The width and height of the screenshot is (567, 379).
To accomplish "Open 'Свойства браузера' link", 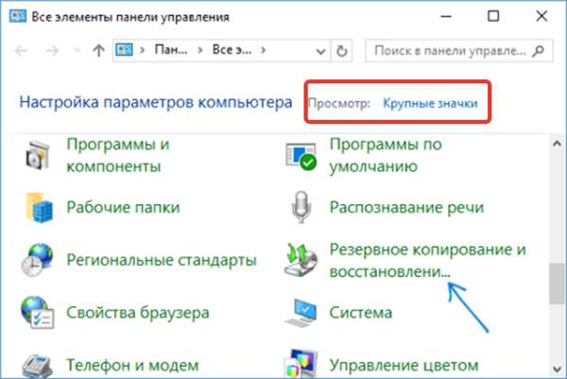I will click(138, 313).
